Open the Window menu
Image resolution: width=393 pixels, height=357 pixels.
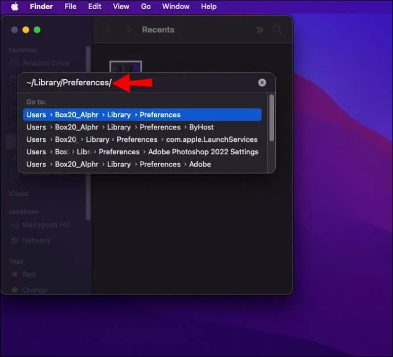coord(175,6)
